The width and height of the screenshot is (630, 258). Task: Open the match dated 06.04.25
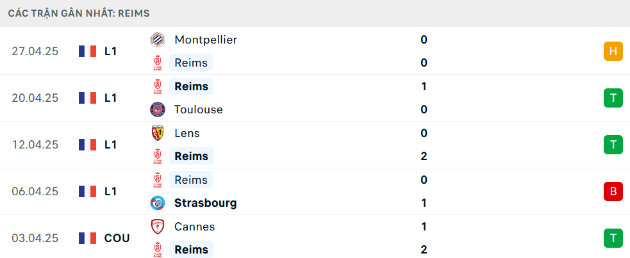(315, 191)
